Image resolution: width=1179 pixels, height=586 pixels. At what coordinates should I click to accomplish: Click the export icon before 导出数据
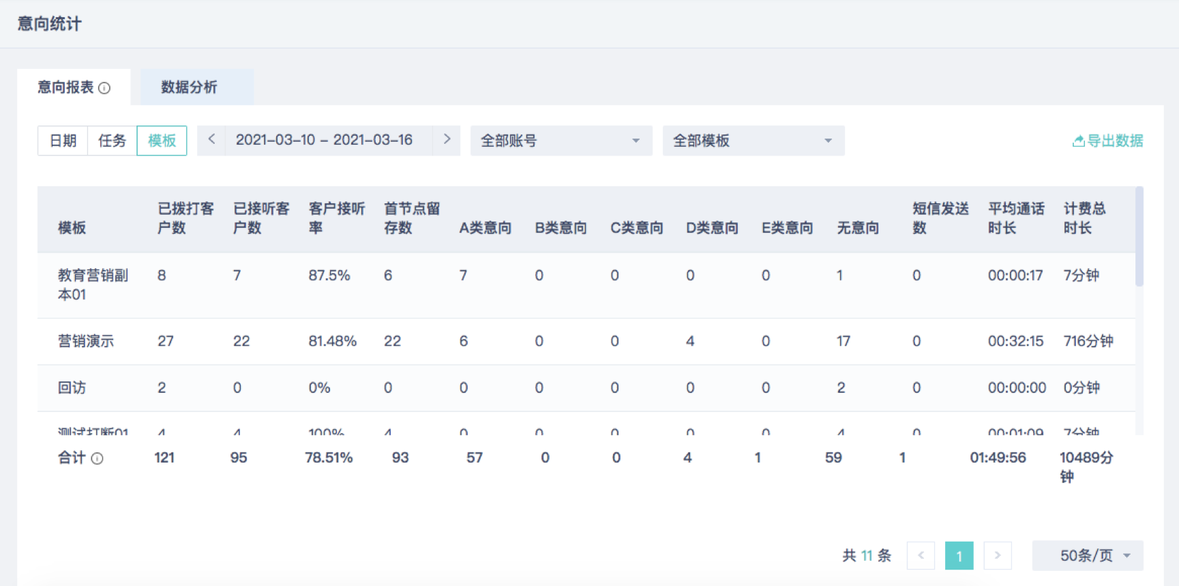tap(1078, 141)
